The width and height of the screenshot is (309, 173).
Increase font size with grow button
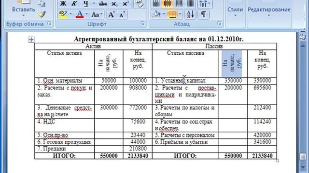(111, 14)
